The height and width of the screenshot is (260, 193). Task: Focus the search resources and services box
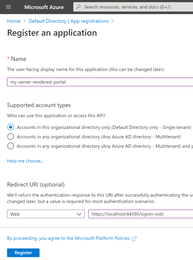coord(136,7)
